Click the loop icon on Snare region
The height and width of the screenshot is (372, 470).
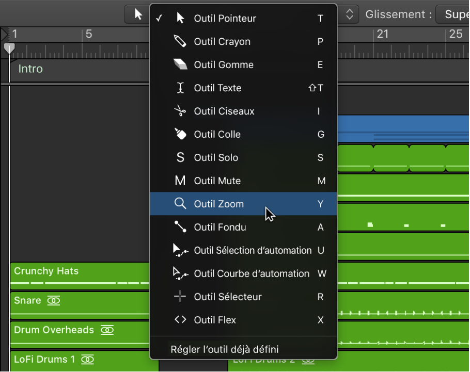(54, 300)
